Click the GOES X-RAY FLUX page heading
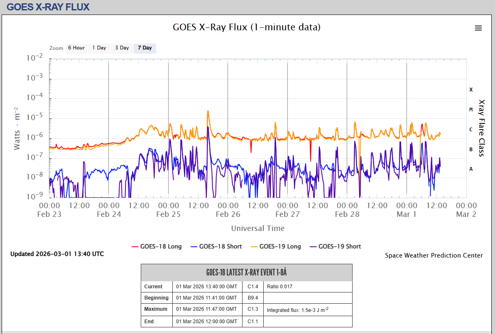This screenshot has height=334, width=495. (48, 7)
